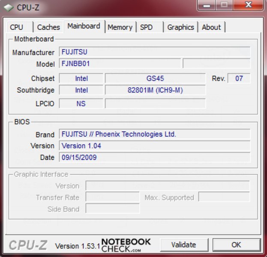Select the Mainboard tab
The image size is (267, 257).
84,26
